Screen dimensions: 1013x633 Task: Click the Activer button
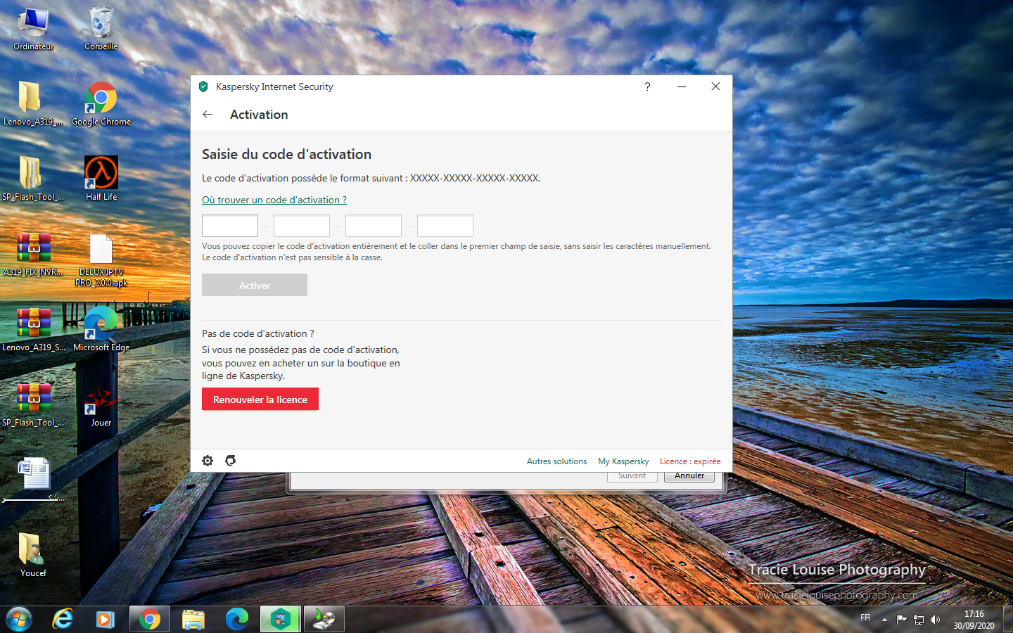click(255, 285)
